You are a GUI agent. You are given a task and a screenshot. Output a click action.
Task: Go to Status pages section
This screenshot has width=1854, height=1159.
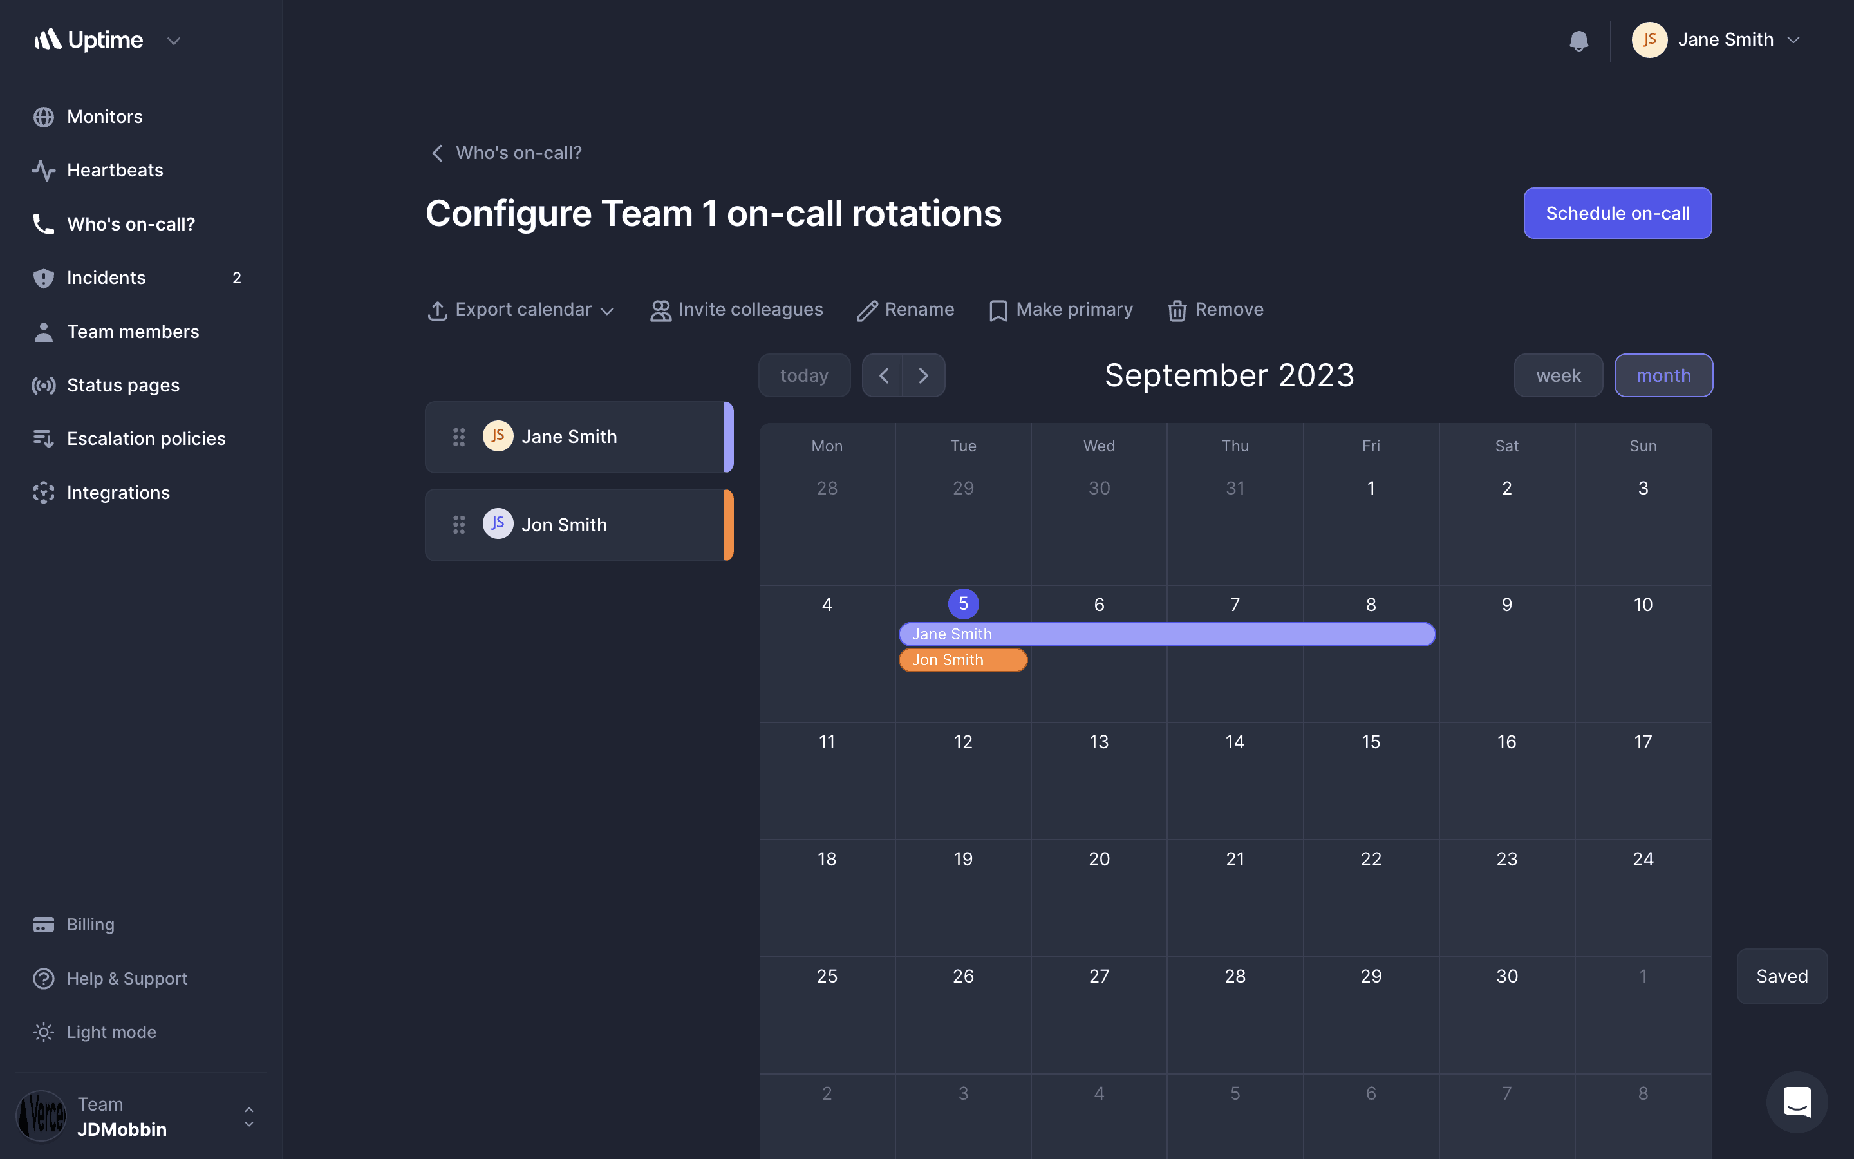point(122,385)
